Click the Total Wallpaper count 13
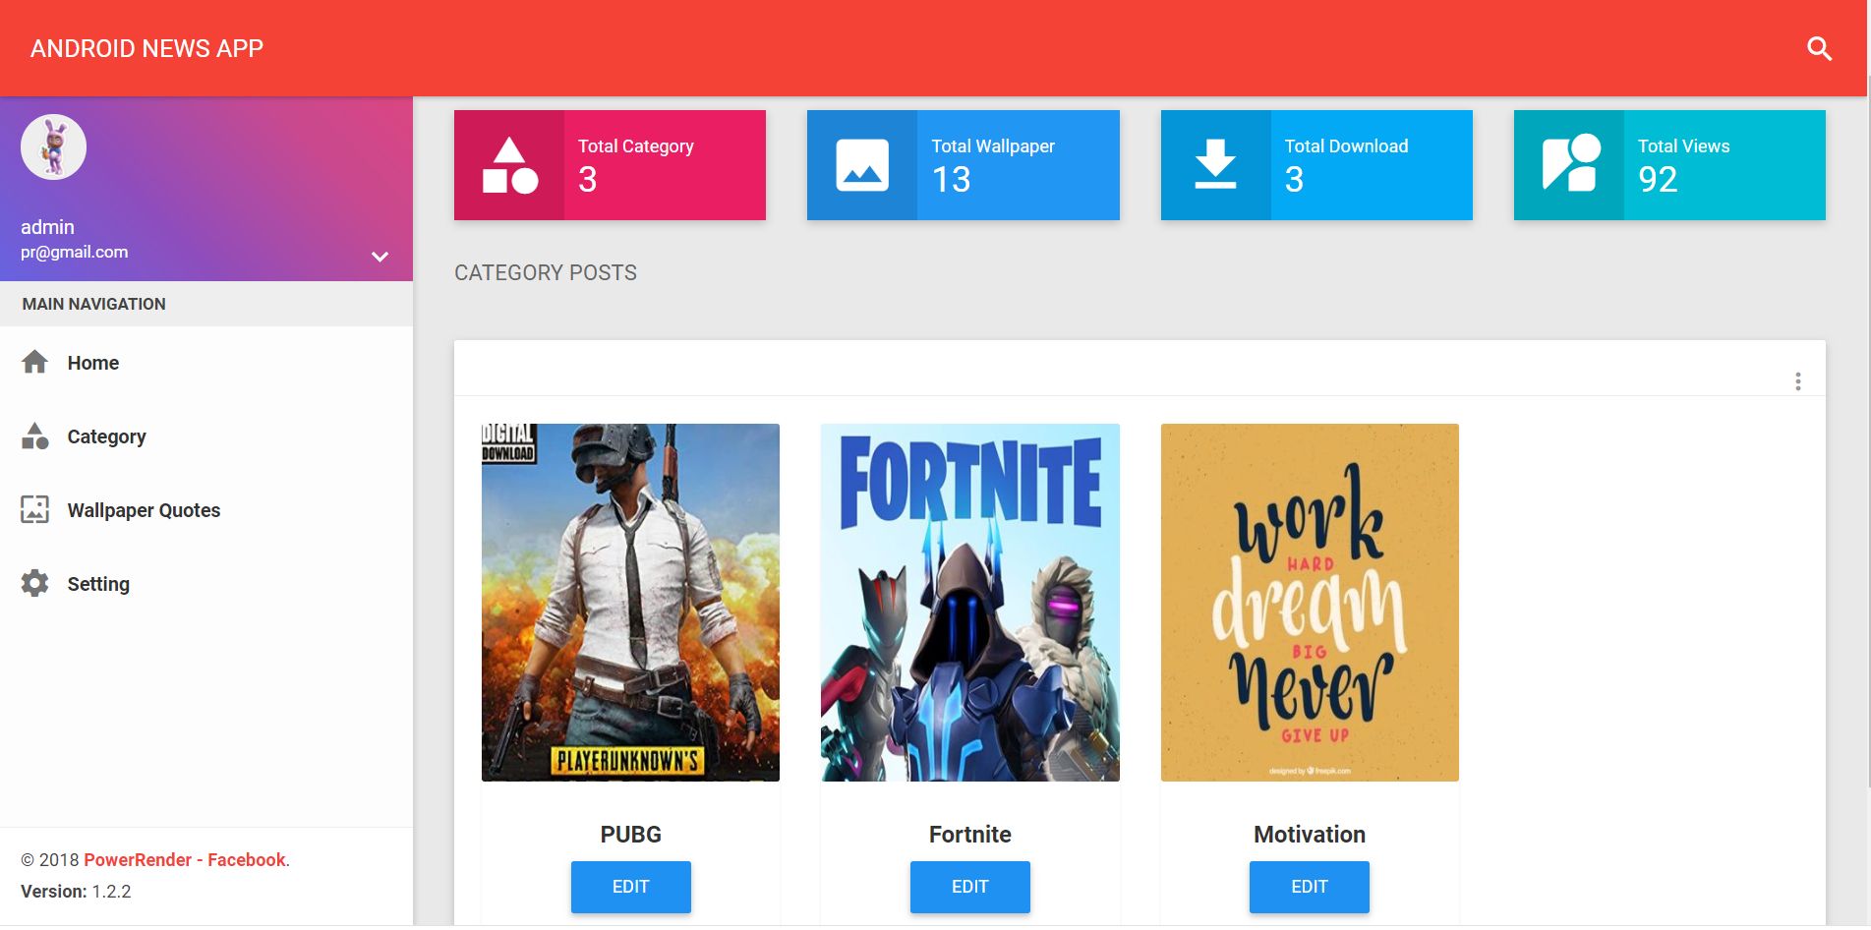The width and height of the screenshot is (1871, 930). point(951,180)
